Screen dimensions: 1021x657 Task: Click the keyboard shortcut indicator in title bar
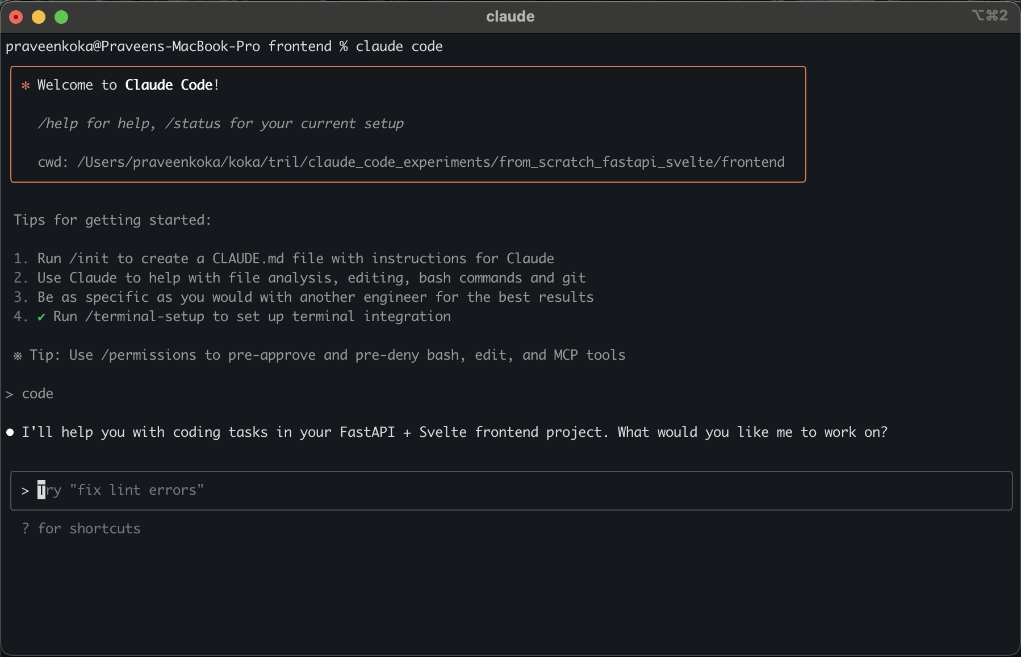pyautogui.click(x=989, y=16)
